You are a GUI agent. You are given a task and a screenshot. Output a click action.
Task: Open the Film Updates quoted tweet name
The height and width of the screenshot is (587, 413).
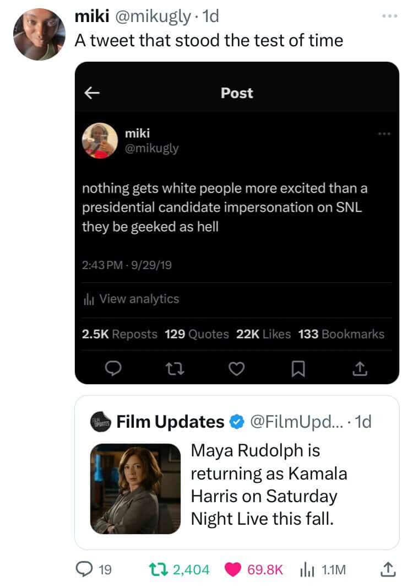tap(170, 422)
